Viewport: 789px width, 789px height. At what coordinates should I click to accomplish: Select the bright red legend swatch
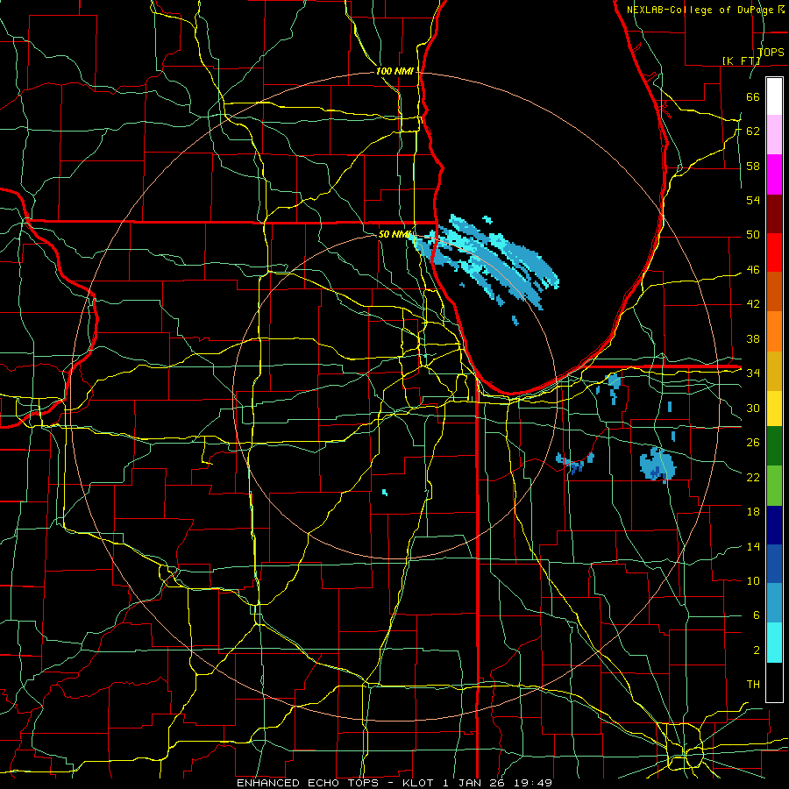774,252
